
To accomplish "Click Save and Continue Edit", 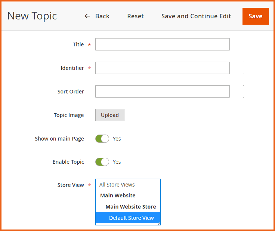I will [x=196, y=16].
